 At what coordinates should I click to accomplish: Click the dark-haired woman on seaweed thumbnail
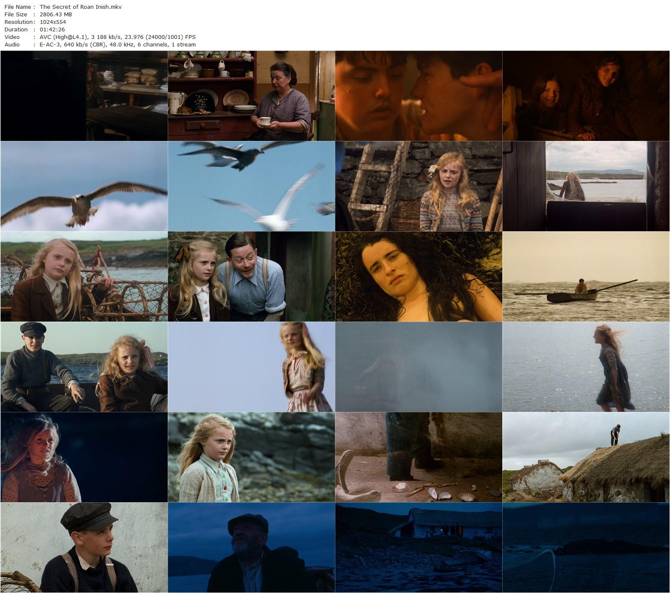pyautogui.click(x=419, y=276)
